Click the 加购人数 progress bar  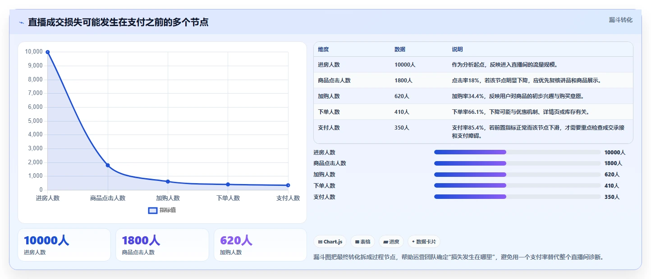(518, 175)
